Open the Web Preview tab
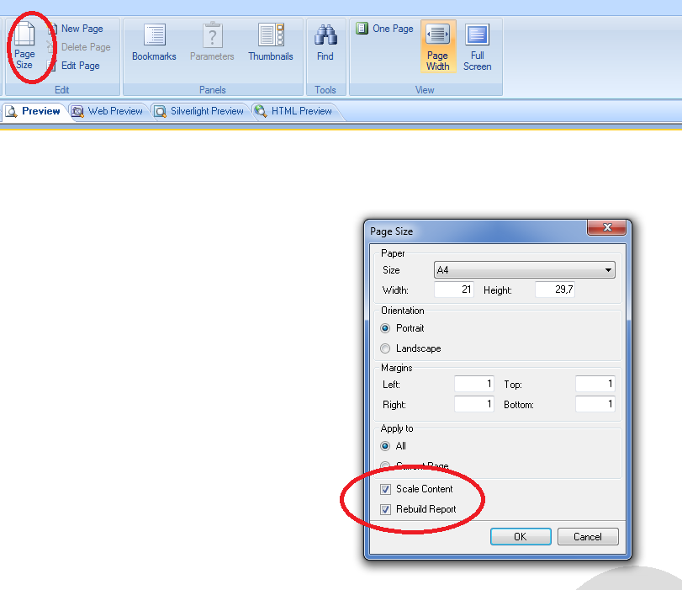This screenshot has width=682, height=590. click(108, 111)
